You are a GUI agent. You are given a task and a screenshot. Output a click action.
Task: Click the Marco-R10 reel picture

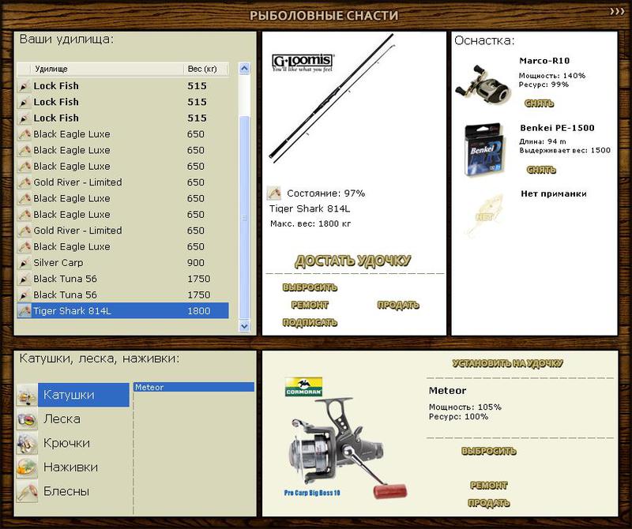483,84
